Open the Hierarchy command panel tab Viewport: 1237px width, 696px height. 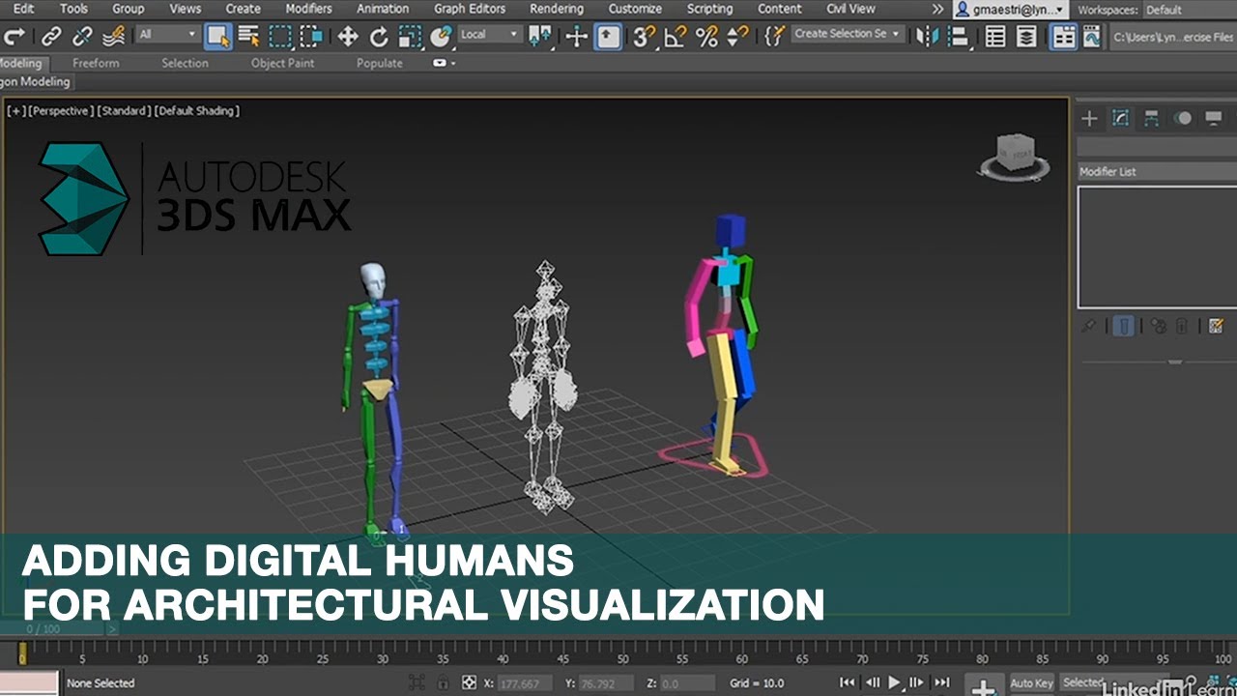click(1152, 118)
